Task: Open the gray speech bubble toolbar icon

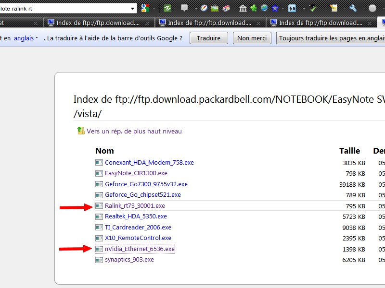Action: point(184,8)
